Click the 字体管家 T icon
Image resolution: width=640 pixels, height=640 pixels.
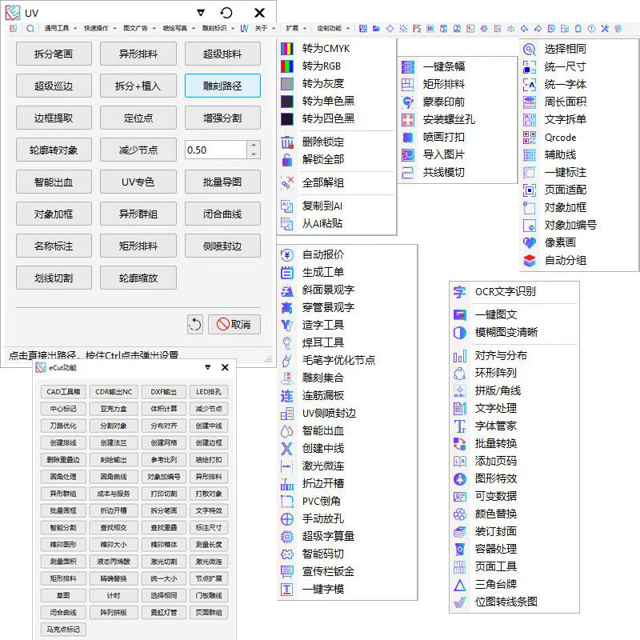(459, 426)
